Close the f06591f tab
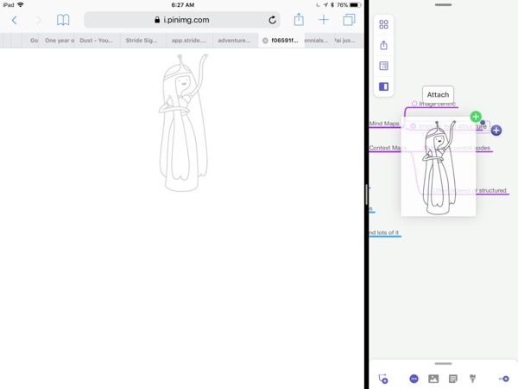 click(x=265, y=41)
